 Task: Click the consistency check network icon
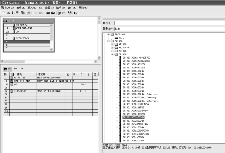(x=70, y=13)
